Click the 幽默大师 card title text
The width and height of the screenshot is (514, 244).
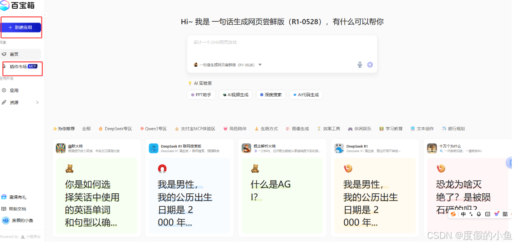pos(76,146)
